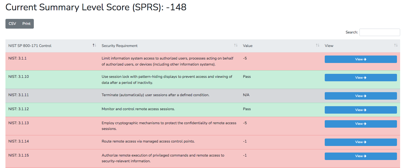This screenshot has height=168, width=405.
Task: Open View for NIST 3.1.14
Action: [361, 142]
